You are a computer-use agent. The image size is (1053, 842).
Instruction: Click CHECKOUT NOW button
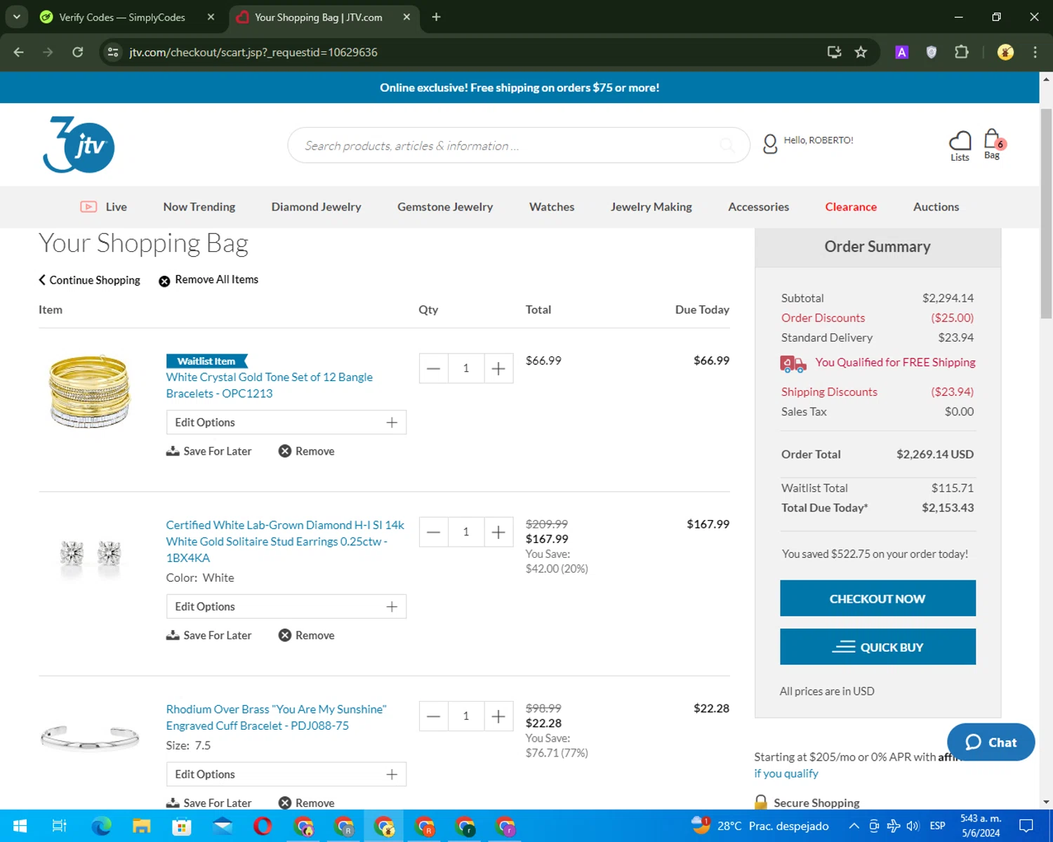click(x=877, y=599)
